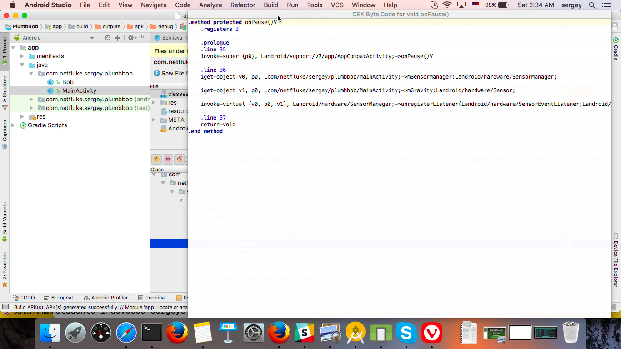Open the Android project view dropdown
The image size is (621, 349).
click(54, 38)
